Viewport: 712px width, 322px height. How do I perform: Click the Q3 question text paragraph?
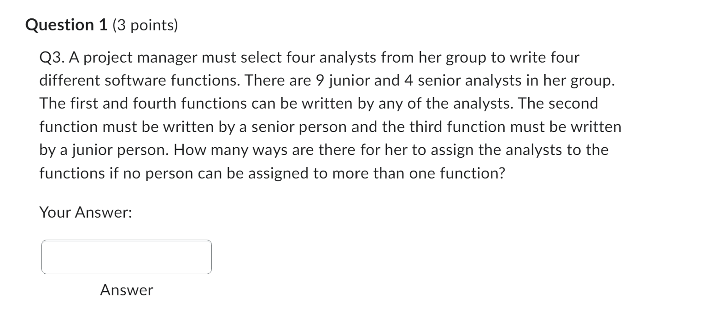[x=322, y=115]
